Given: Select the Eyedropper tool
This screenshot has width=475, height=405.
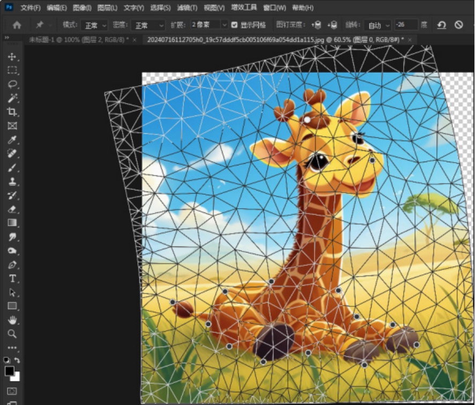Looking at the screenshot, I should tap(12, 140).
